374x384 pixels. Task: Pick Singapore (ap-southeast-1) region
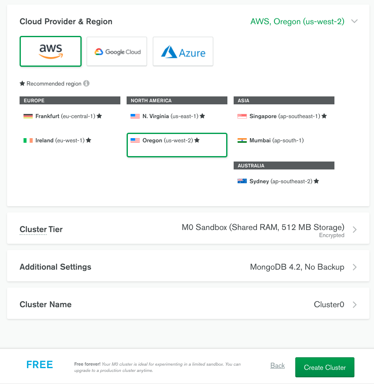pyautogui.click(x=284, y=116)
